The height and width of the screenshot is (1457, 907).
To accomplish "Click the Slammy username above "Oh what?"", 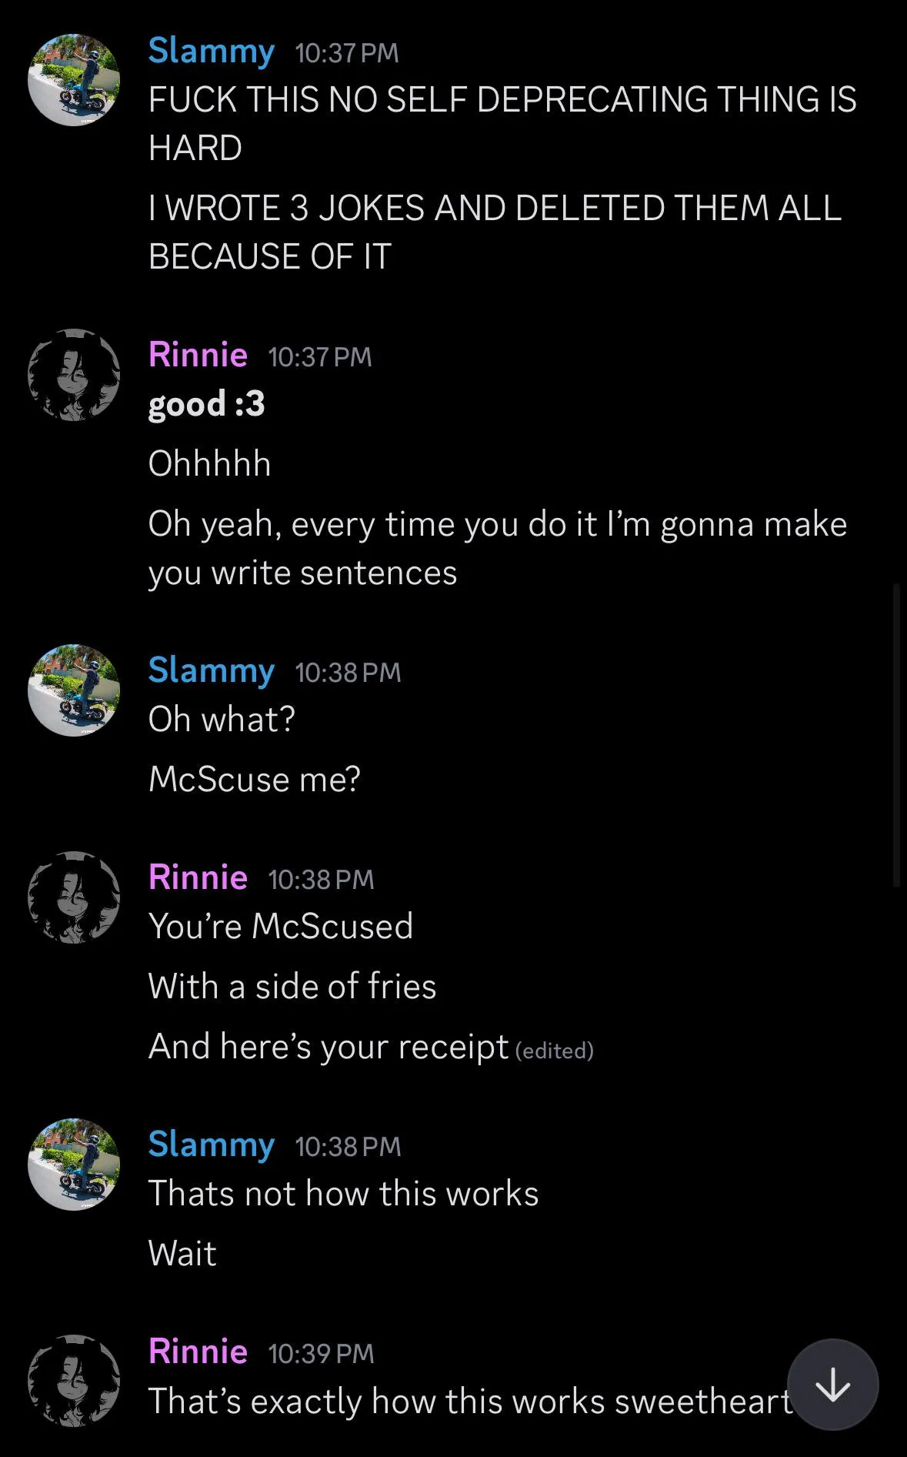I will (x=211, y=670).
